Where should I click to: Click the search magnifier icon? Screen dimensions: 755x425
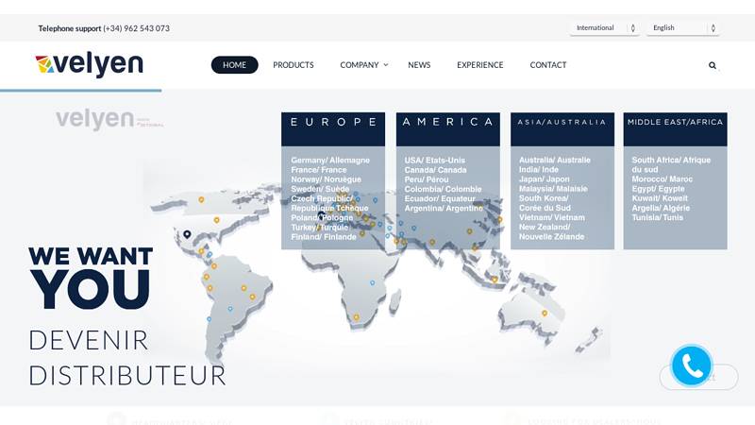coord(713,65)
